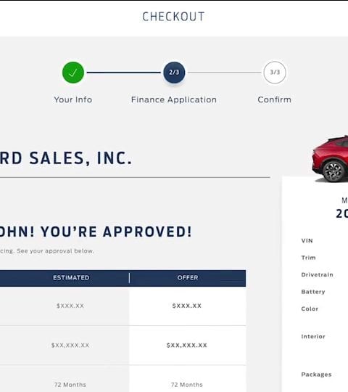Click the Drivetrain label in vehicle summary
Screen dimensions: 348x392
[x=317, y=274]
